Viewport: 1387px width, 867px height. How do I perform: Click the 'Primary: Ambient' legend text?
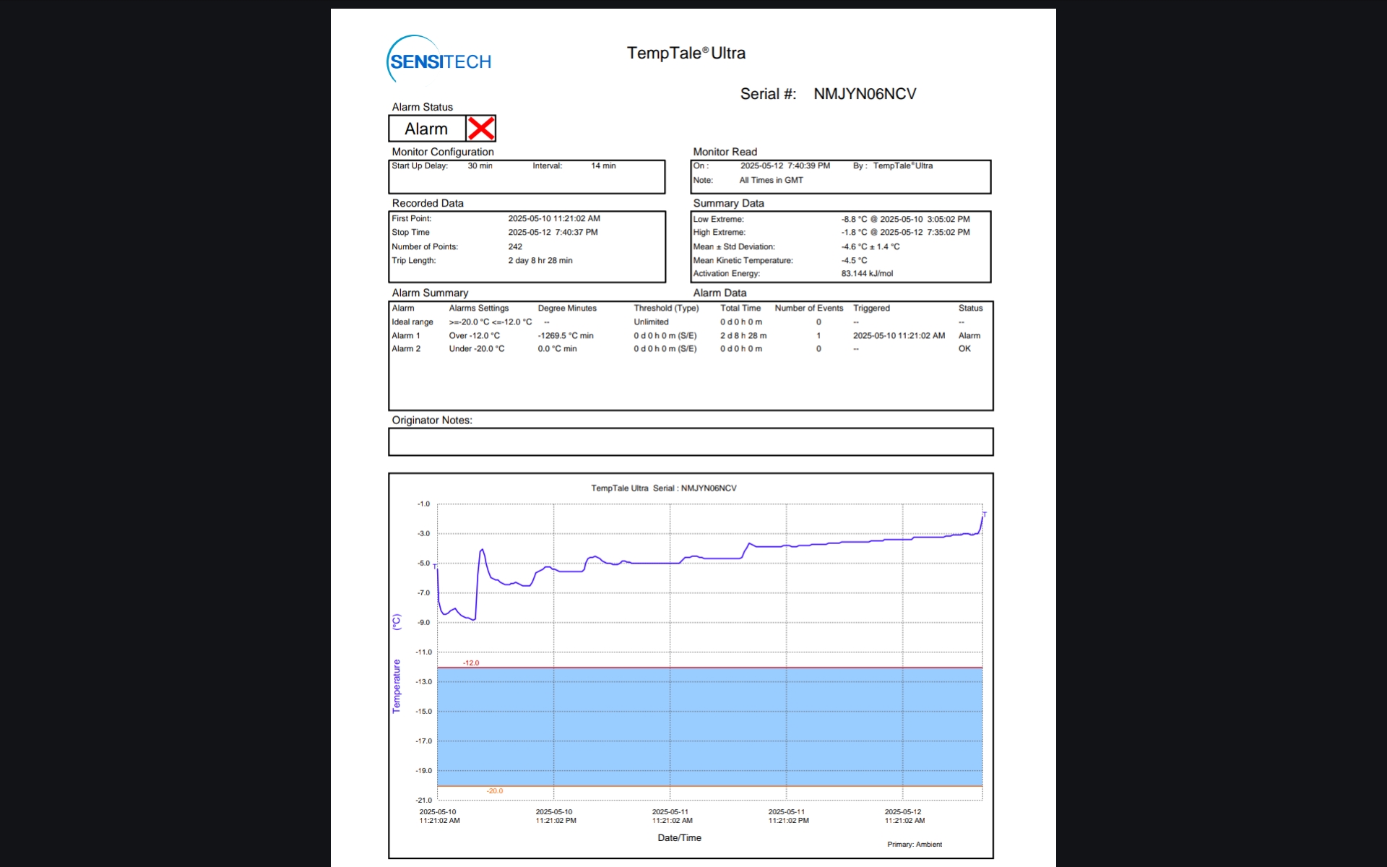(x=915, y=845)
